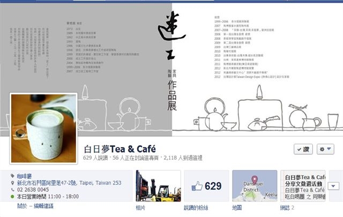Click the phone icon beside 02 2638 0045

click(13, 190)
